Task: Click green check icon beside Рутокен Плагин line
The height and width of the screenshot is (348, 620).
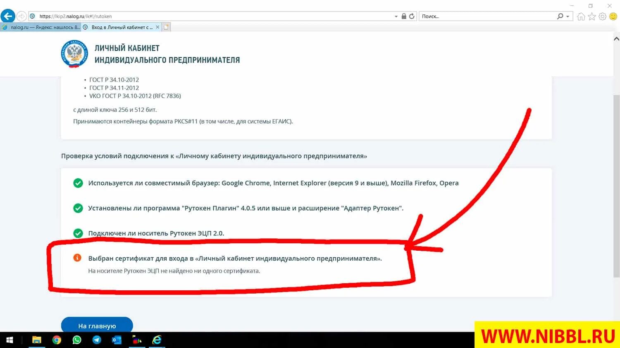Action: click(78, 208)
